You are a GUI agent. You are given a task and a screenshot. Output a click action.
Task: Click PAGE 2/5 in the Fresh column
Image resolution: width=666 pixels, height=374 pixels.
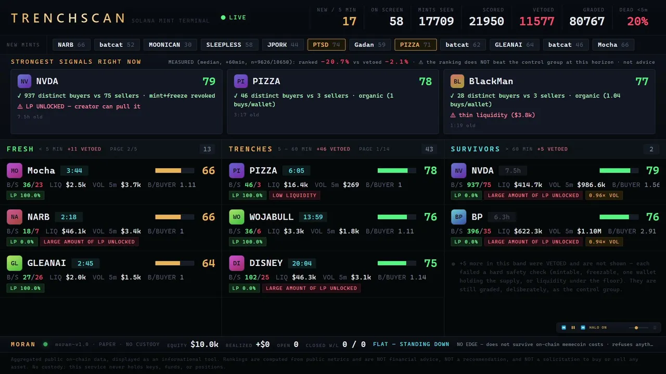click(x=124, y=149)
